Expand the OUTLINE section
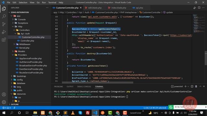207x116 pixels. point(15,104)
